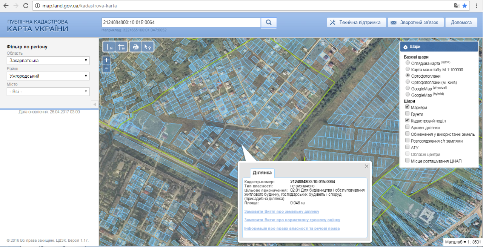
Task: Select GoogleMap hybrid base layer
Action: coord(408,95)
